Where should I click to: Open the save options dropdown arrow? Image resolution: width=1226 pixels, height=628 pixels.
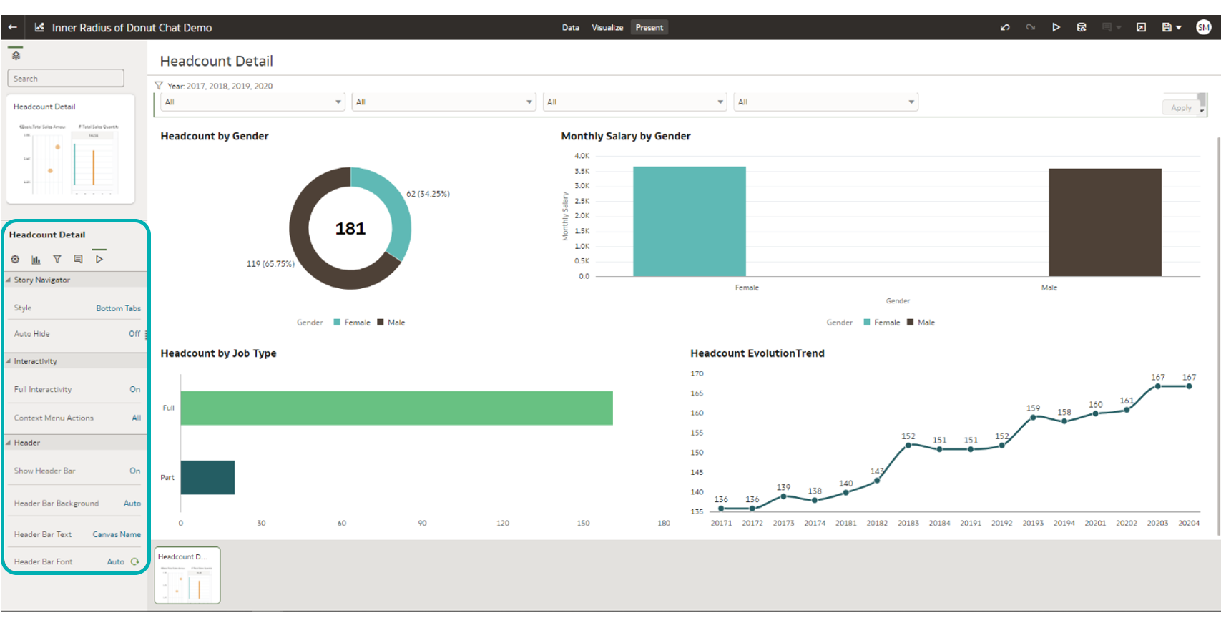pos(1179,28)
